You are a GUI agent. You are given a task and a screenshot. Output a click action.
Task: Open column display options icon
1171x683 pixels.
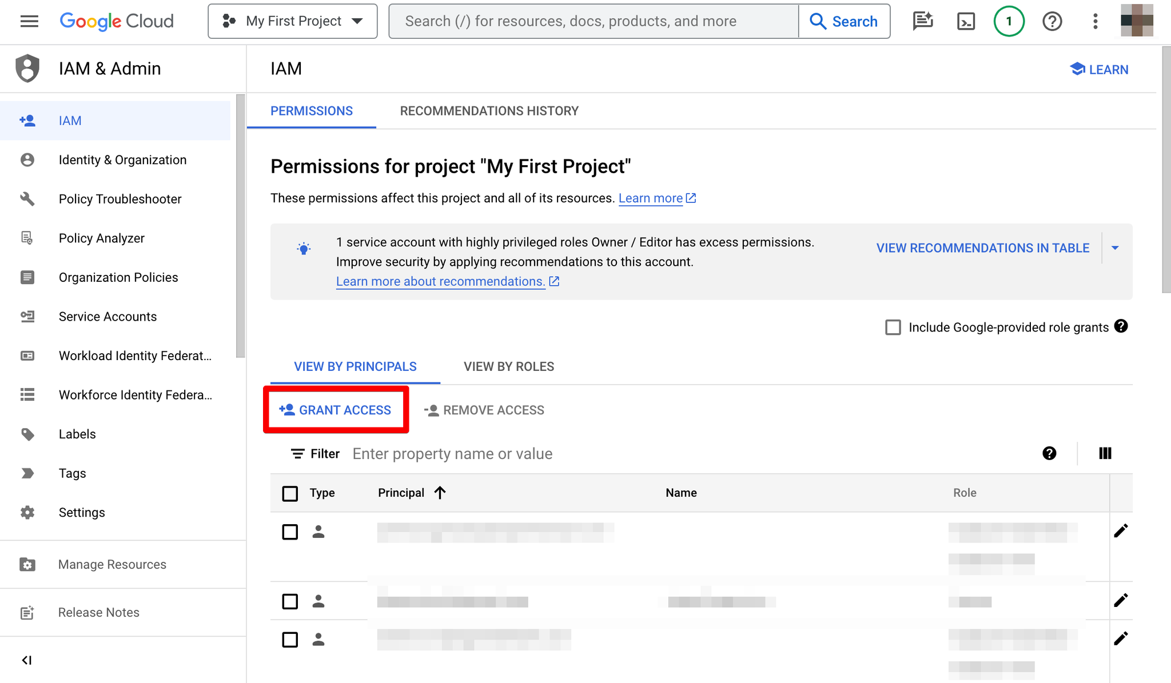1105,453
